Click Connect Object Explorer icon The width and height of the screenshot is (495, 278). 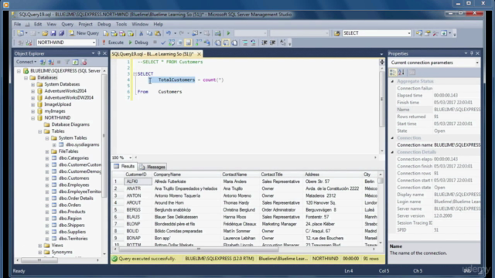[43, 62]
